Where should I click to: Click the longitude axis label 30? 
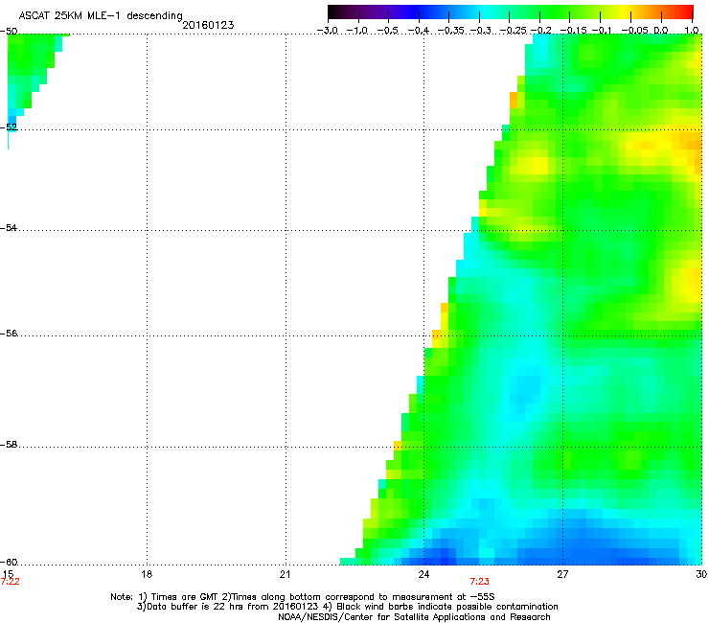click(x=701, y=574)
